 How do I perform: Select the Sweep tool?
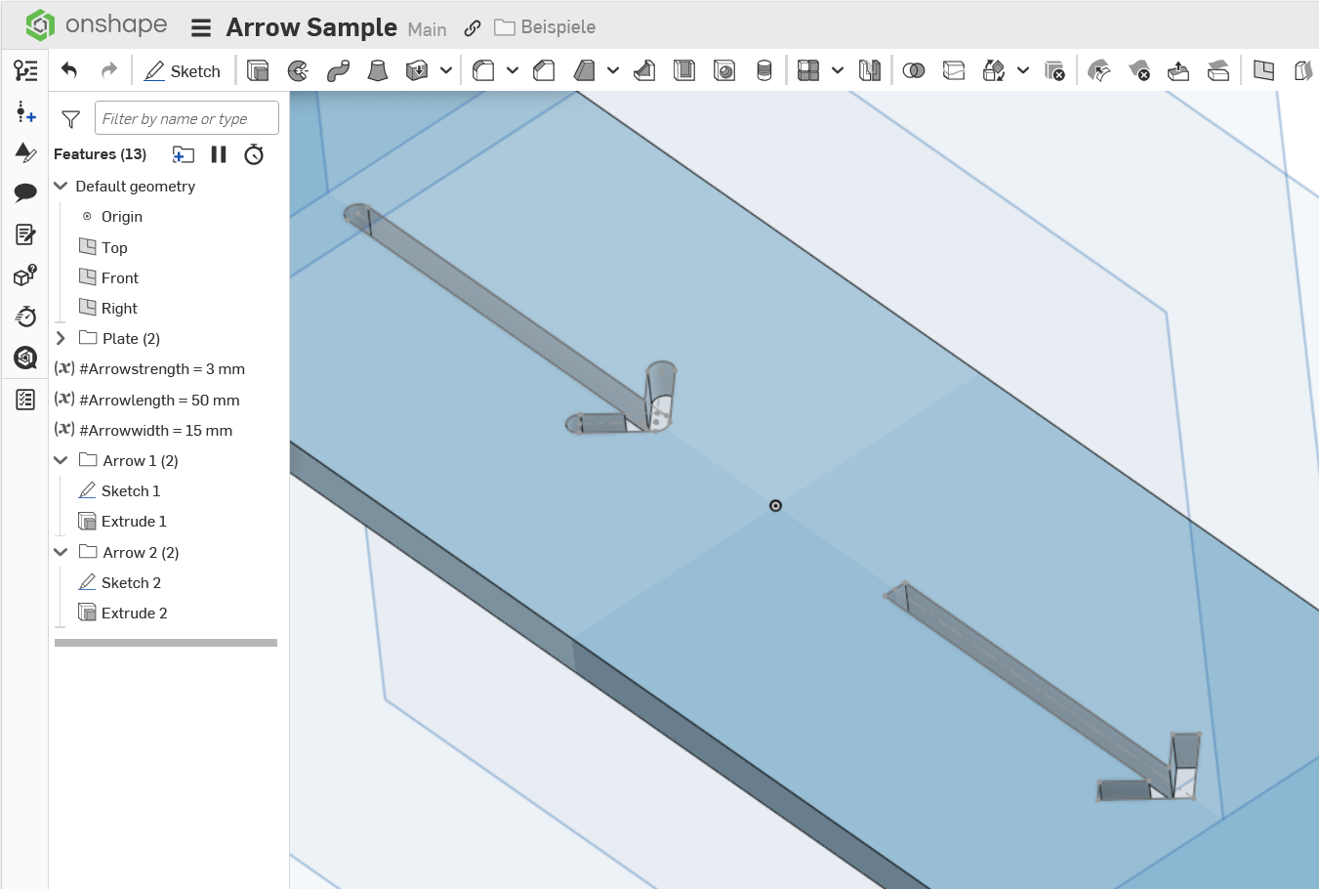(x=338, y=70)
